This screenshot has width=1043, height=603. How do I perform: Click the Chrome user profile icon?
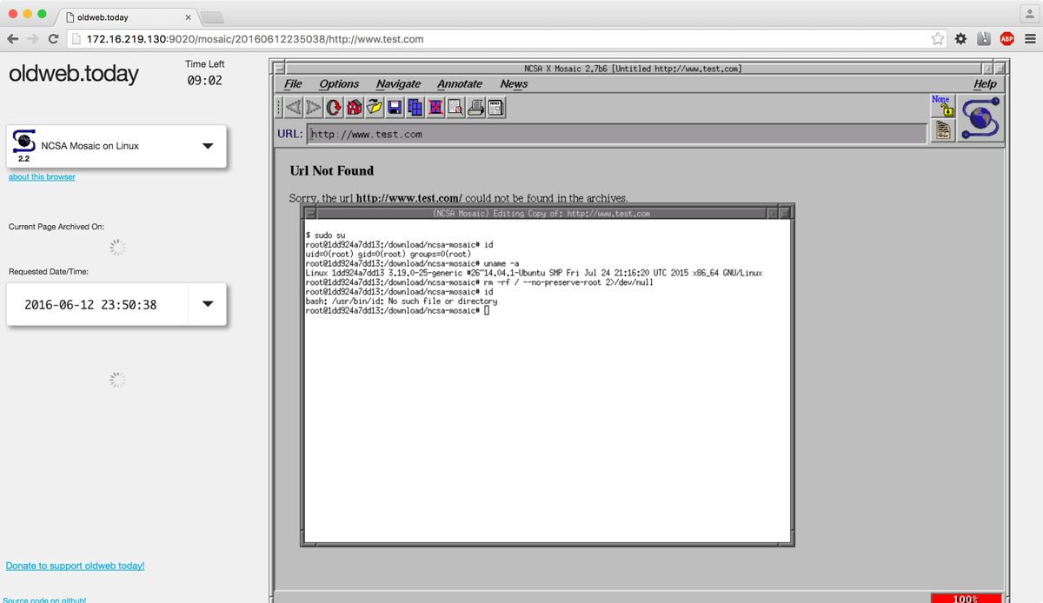[x=1028, y=13]
